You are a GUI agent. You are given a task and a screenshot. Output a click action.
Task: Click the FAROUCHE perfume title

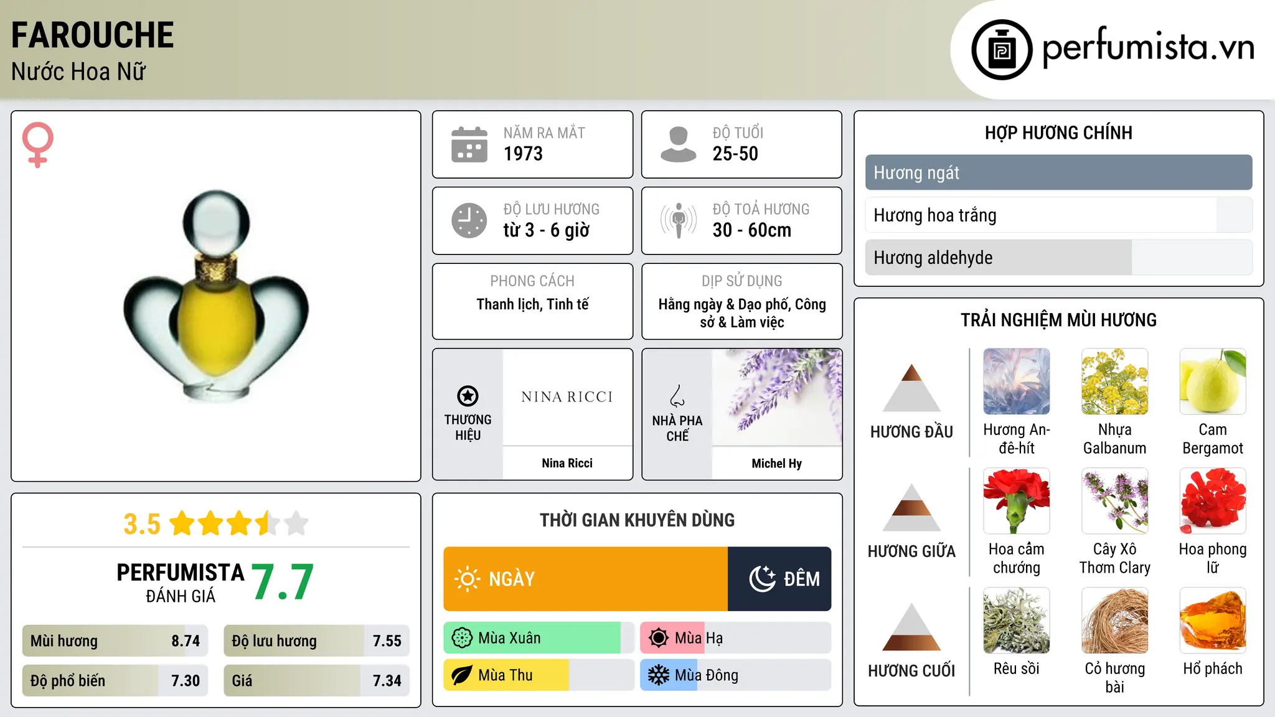click(92, 35)
